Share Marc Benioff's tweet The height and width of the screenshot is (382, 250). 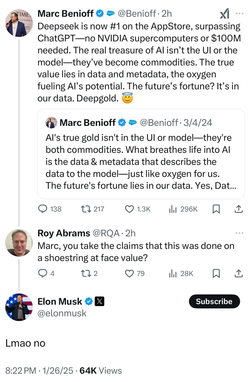(x=238, y=209)
